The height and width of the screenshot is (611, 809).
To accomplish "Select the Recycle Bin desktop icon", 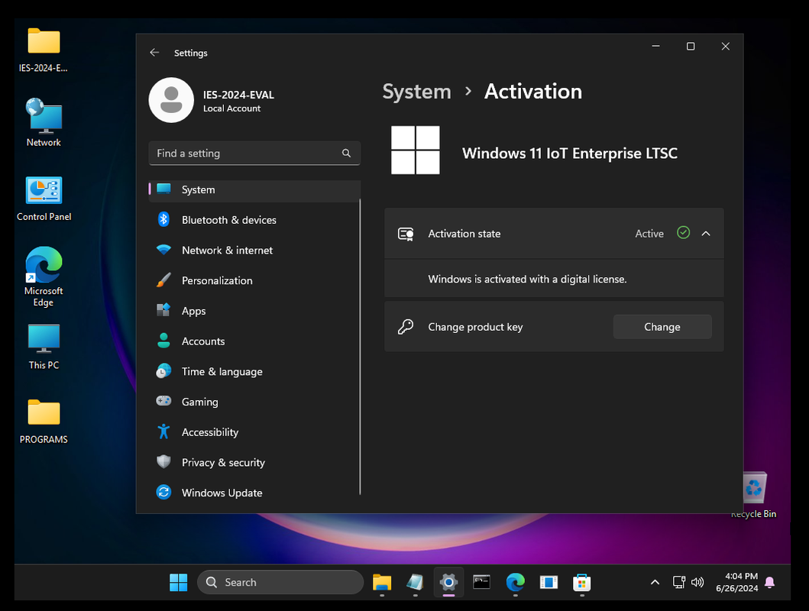I will 754,494.
